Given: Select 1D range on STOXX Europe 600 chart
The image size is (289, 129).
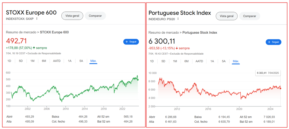Looking at the screenshot, I should (x=9, y=61).
